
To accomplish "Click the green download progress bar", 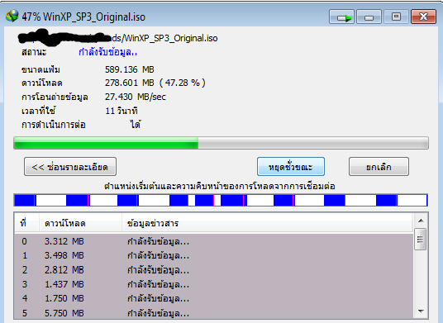I will (221, 143).
